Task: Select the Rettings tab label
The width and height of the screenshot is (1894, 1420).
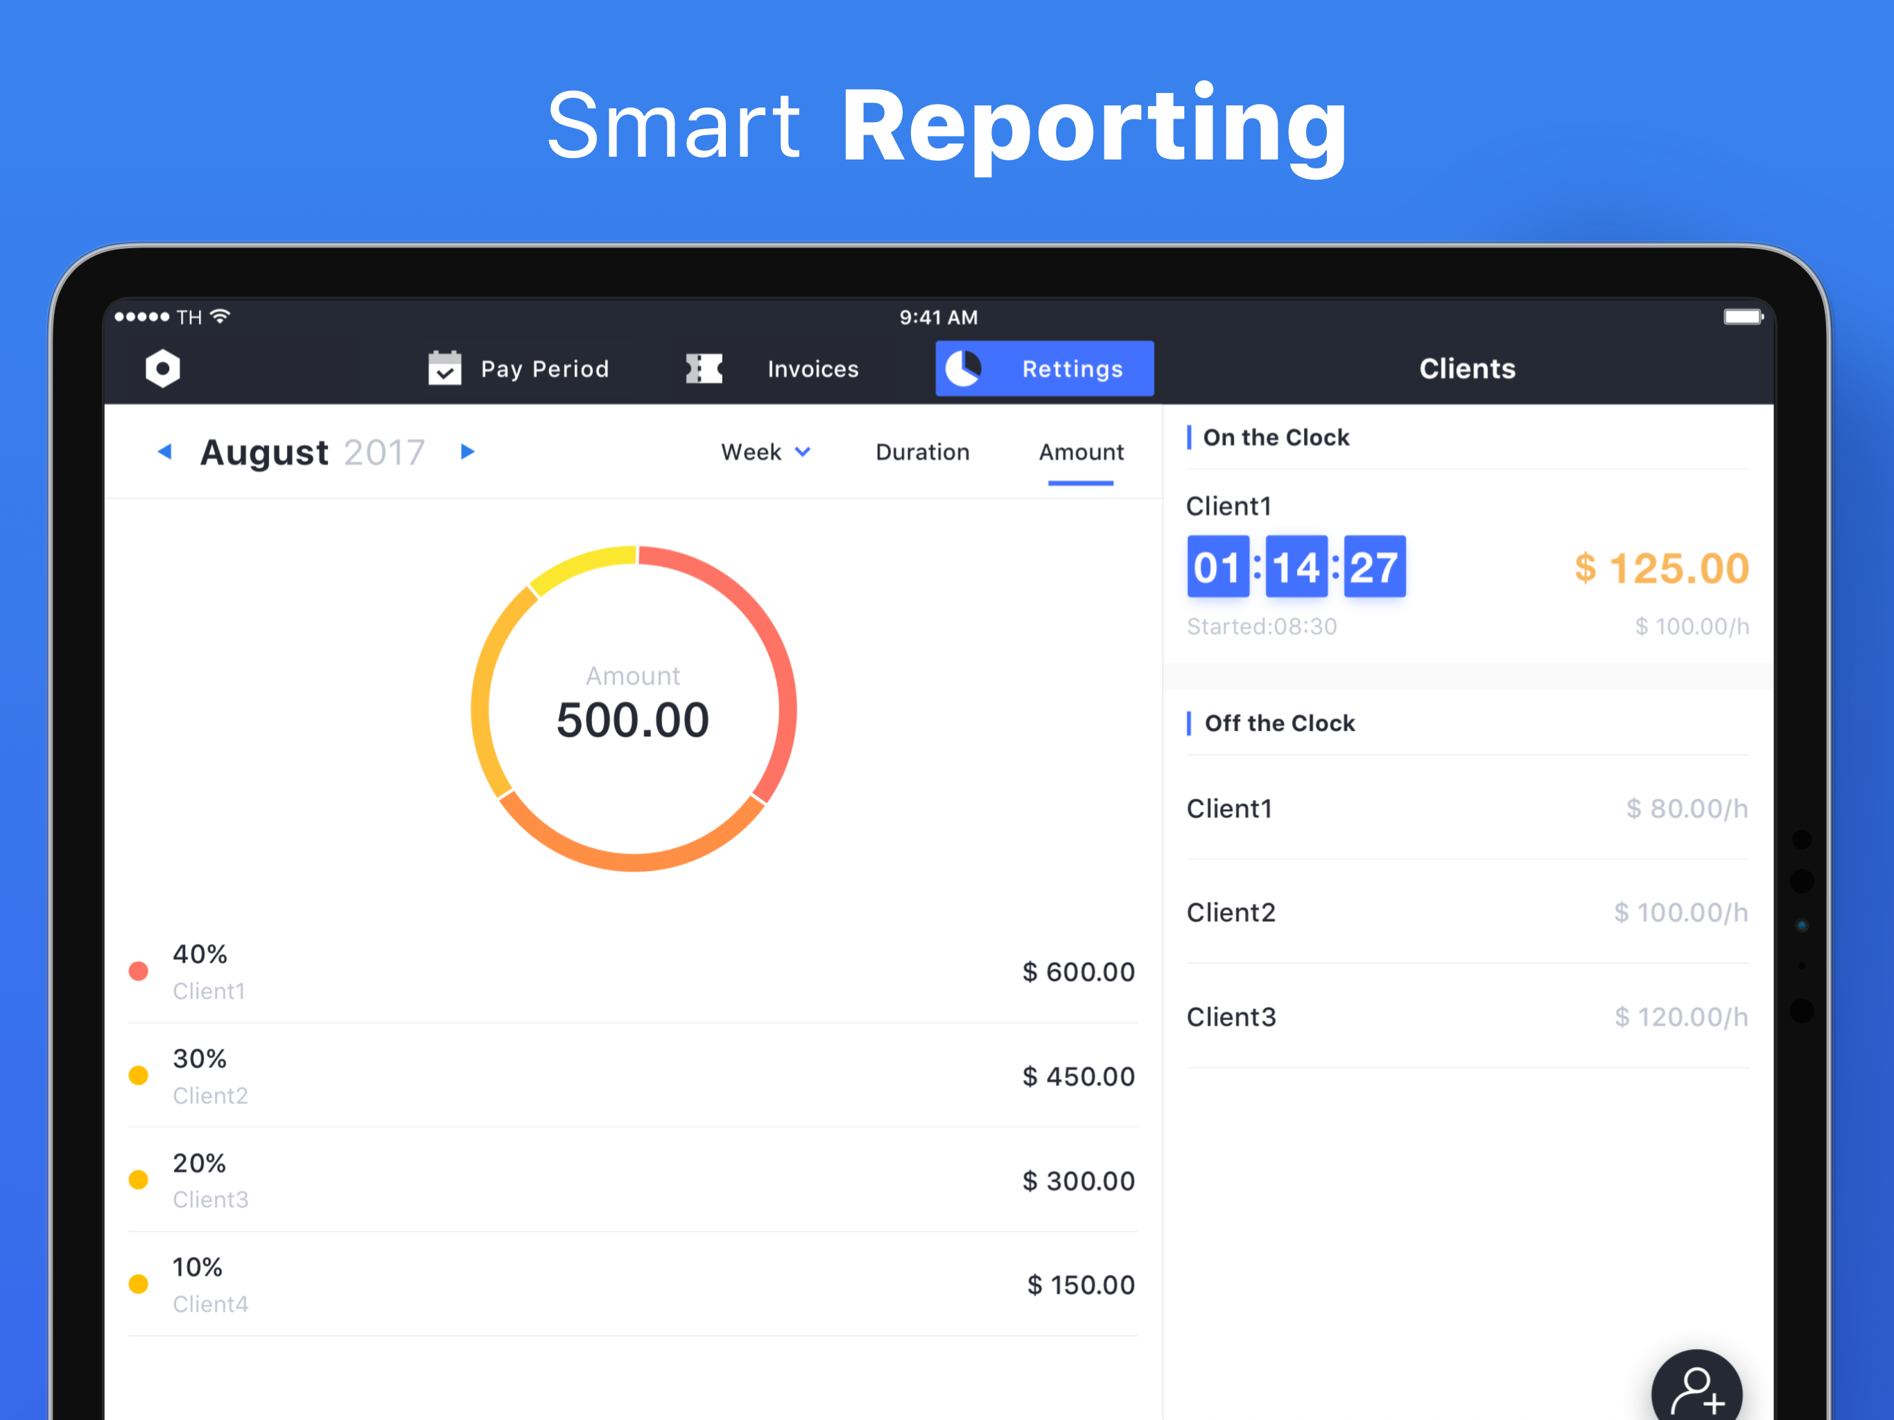Action: click(x=1072, y=369)
